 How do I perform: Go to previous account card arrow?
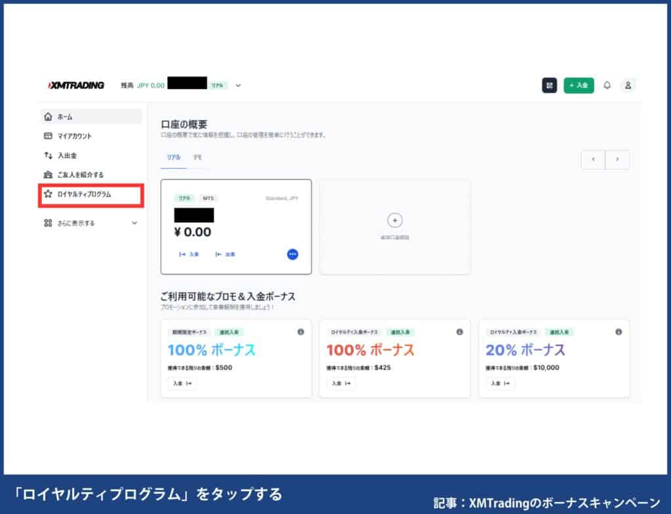[593, 159]
